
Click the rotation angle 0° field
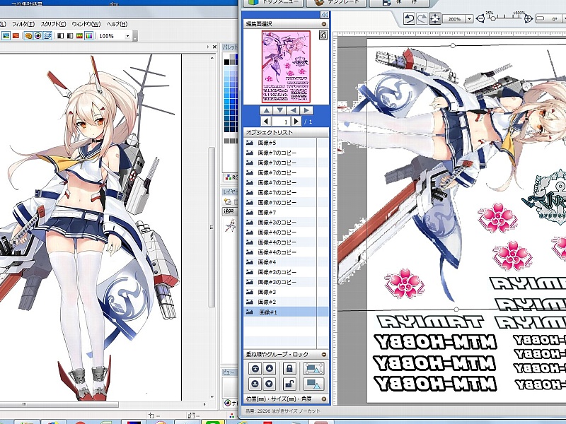551,19
